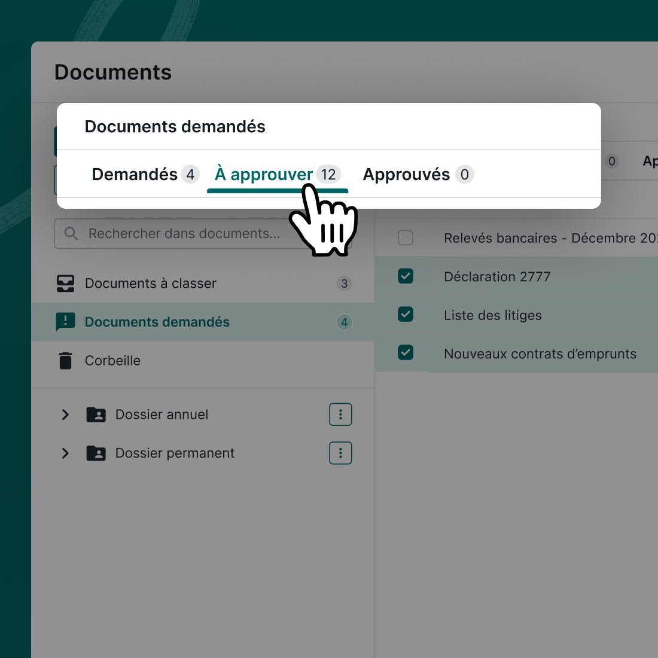Viewport: 658px width, 658px height.
Task: Click the Corbeille trash icon
Action: point(65,361)
